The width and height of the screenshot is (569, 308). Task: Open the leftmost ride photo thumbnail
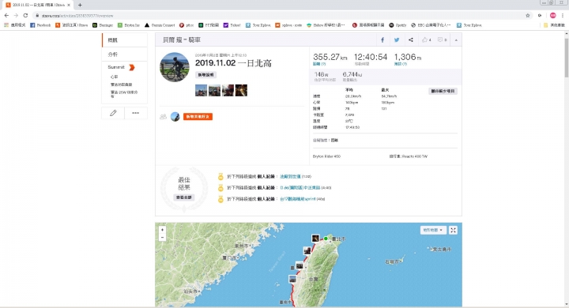point(201,90)
